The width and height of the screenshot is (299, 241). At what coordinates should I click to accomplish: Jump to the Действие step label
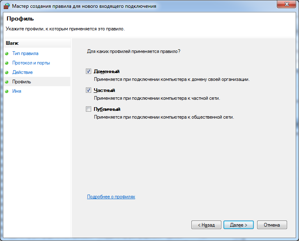click(x=23, y=72)
